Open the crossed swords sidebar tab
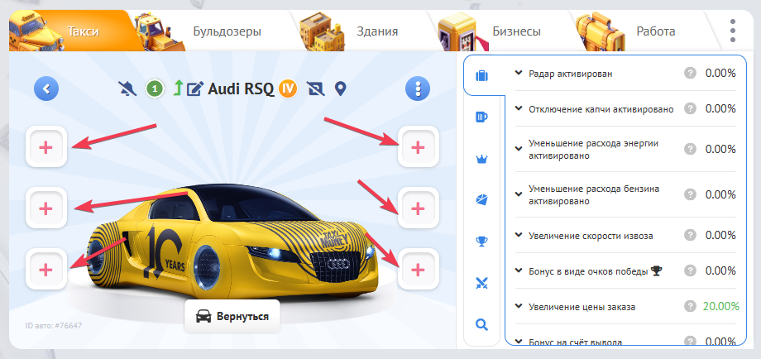Viewport: 761px width, 359px height. 483,283
